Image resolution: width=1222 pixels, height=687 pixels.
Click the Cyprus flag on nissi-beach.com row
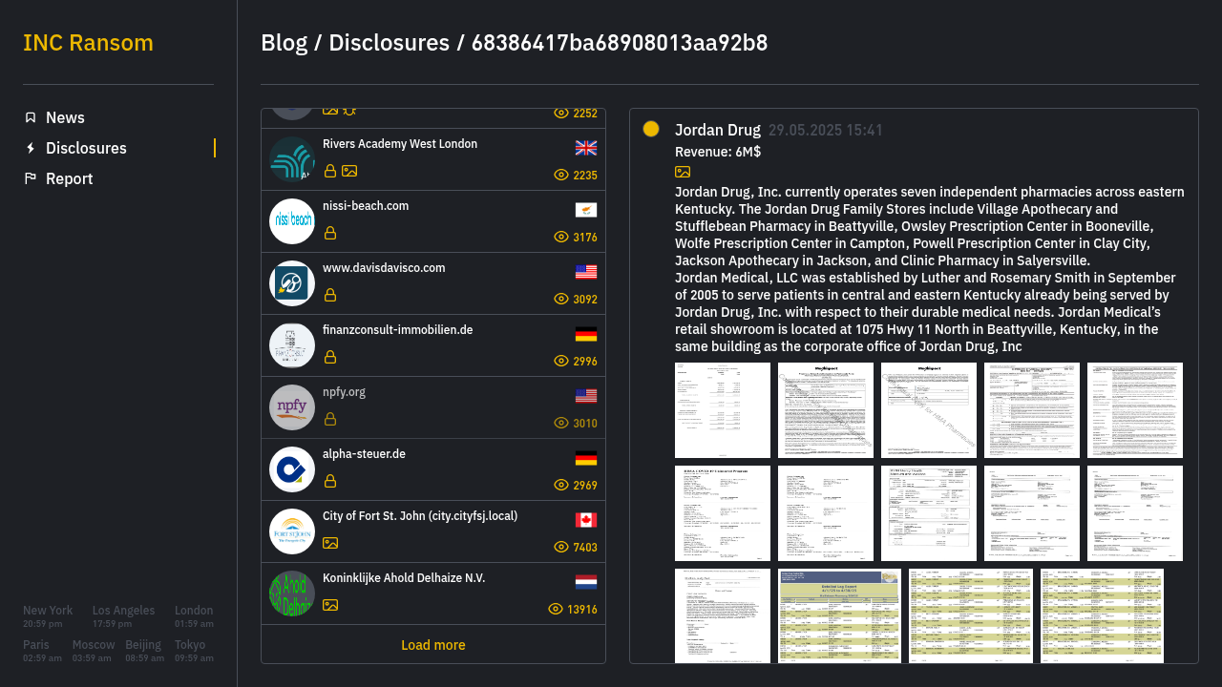point(586,210)
